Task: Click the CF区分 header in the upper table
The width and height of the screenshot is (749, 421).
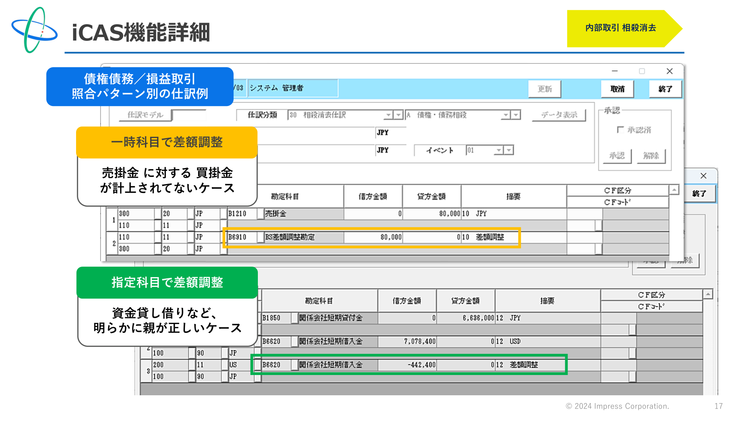Action: [x=618, y=191]
